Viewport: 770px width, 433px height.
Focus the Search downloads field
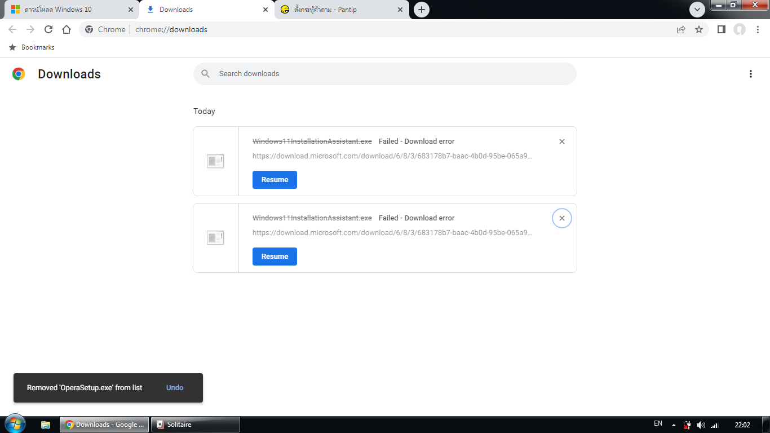[x=385, y=74]
